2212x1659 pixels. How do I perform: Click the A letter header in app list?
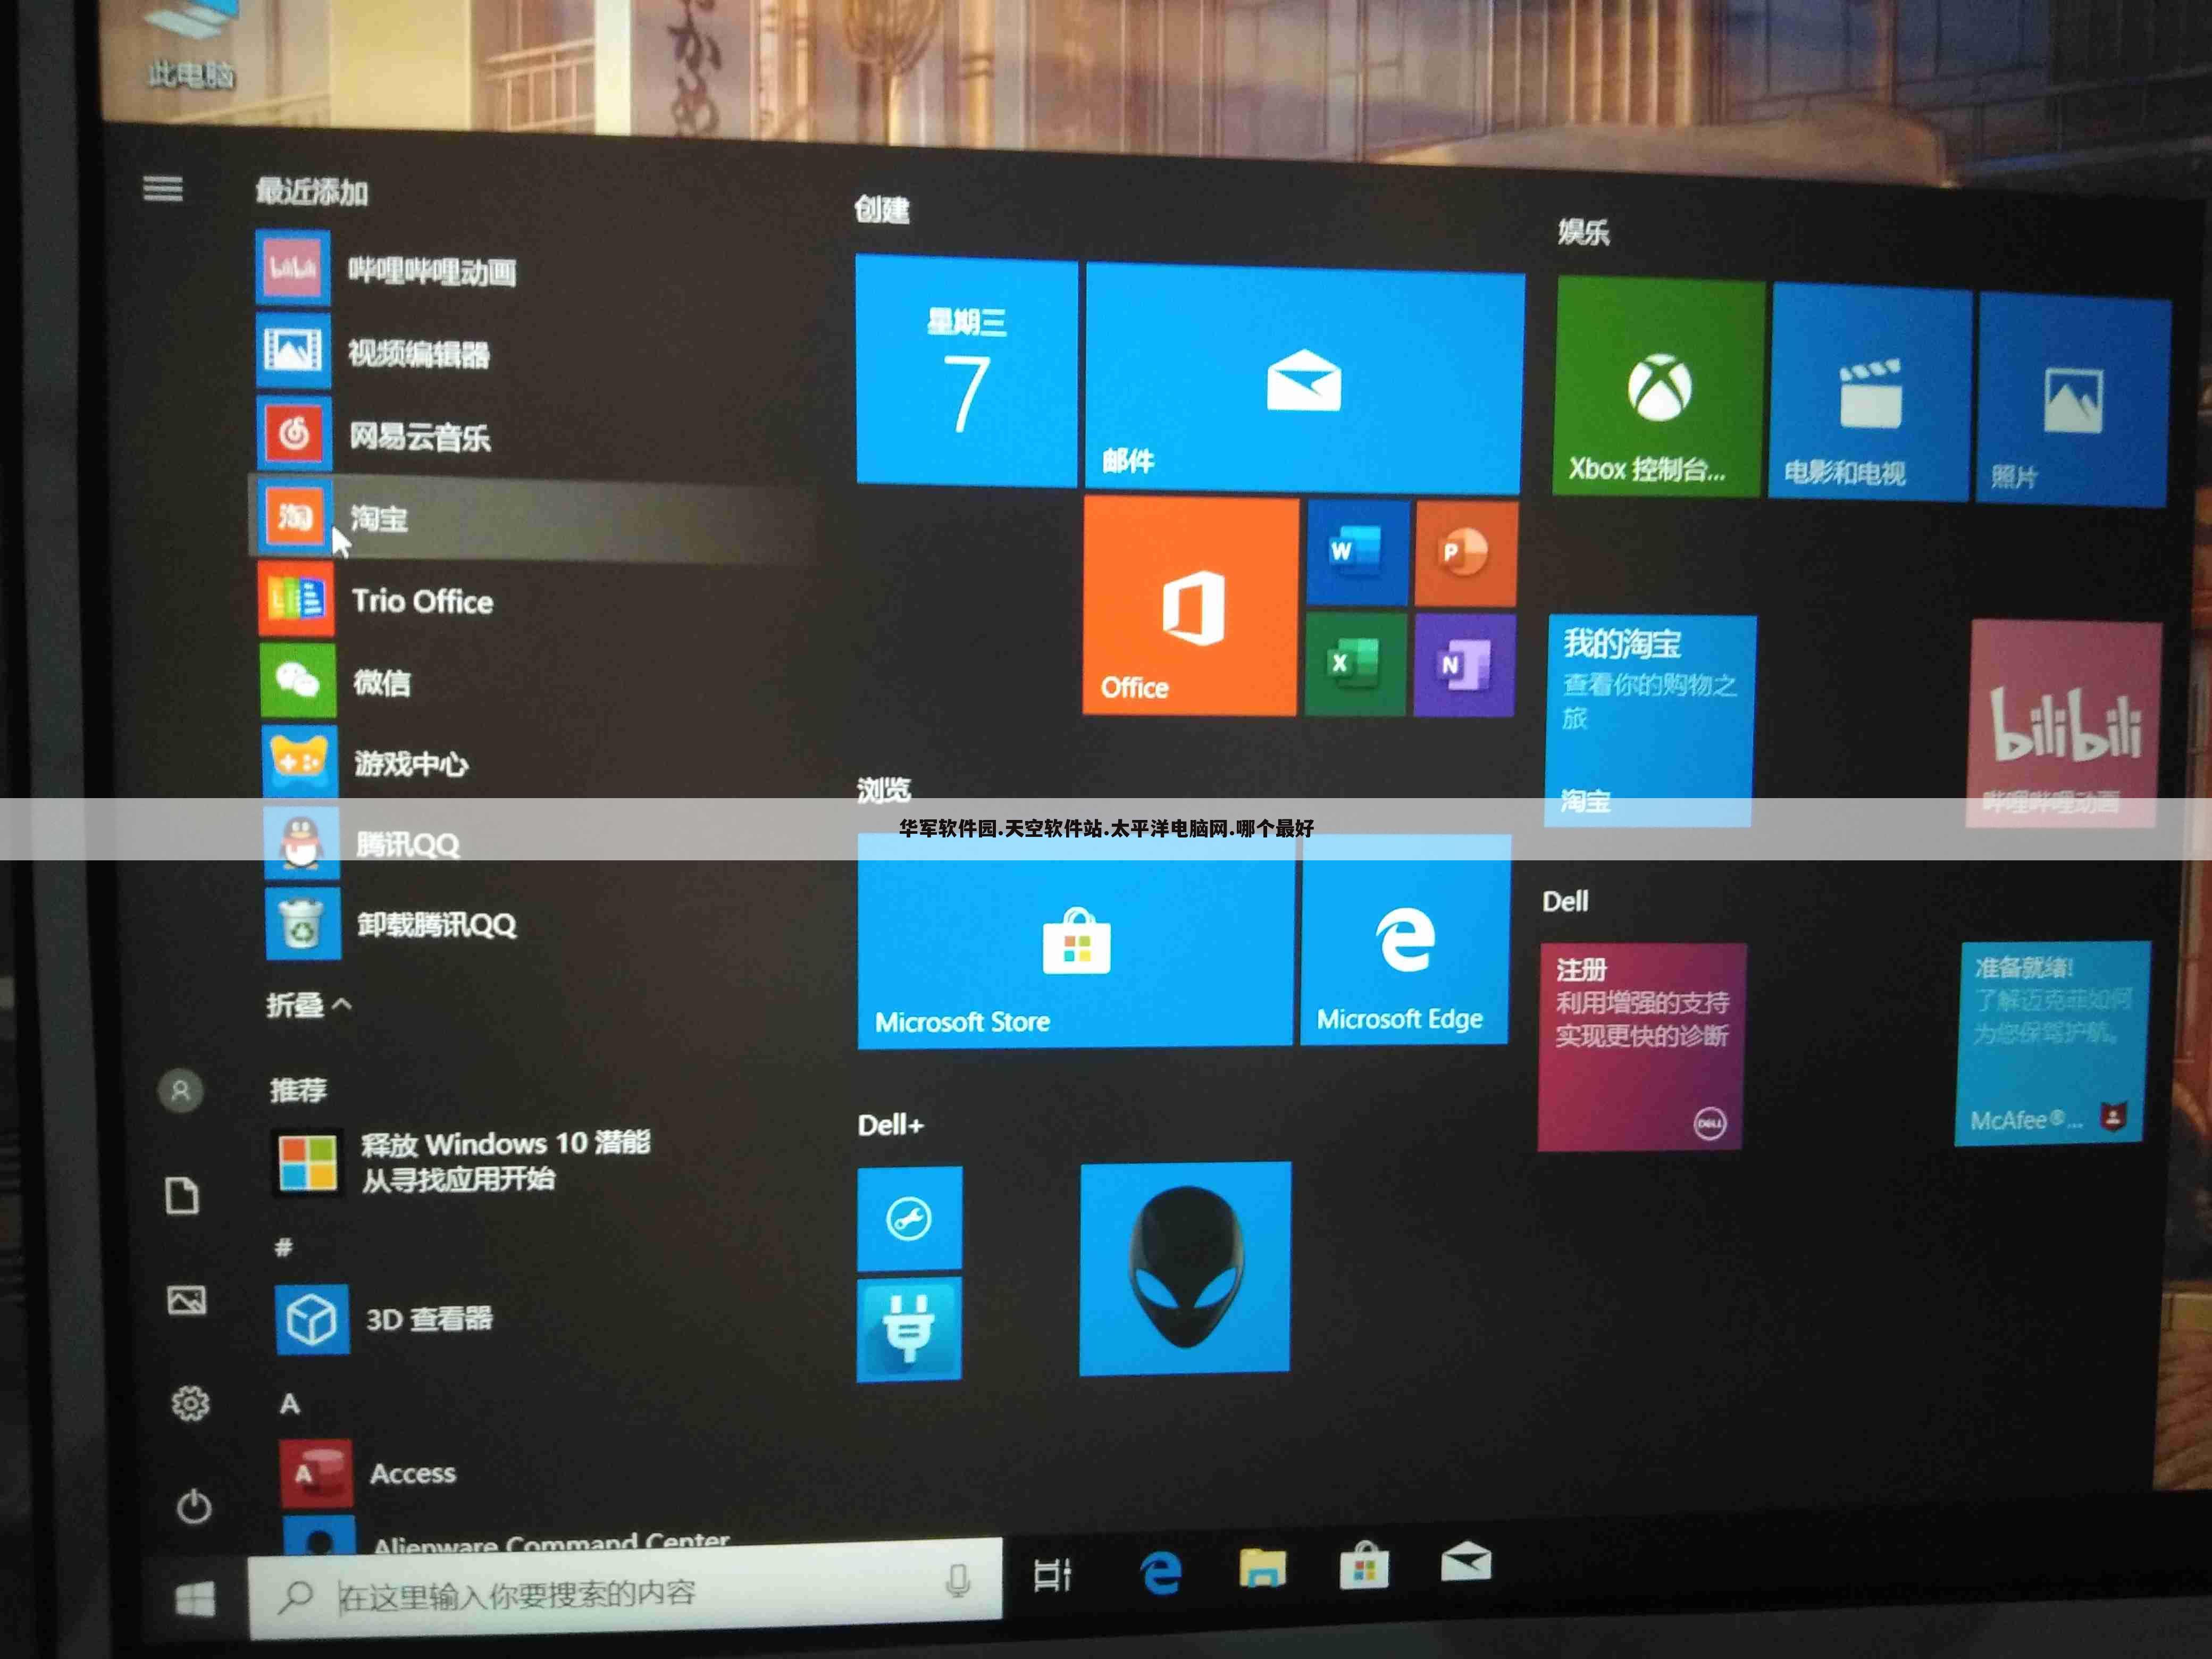pyautogui.click(x=290, y=1403)
